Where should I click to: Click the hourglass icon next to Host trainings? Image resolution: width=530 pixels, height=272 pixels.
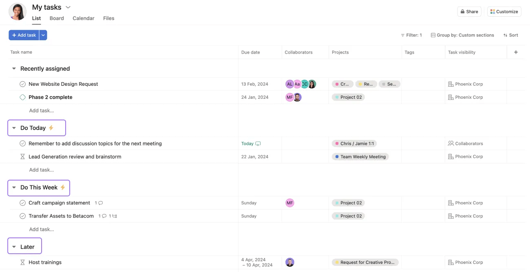pos(22,262)
